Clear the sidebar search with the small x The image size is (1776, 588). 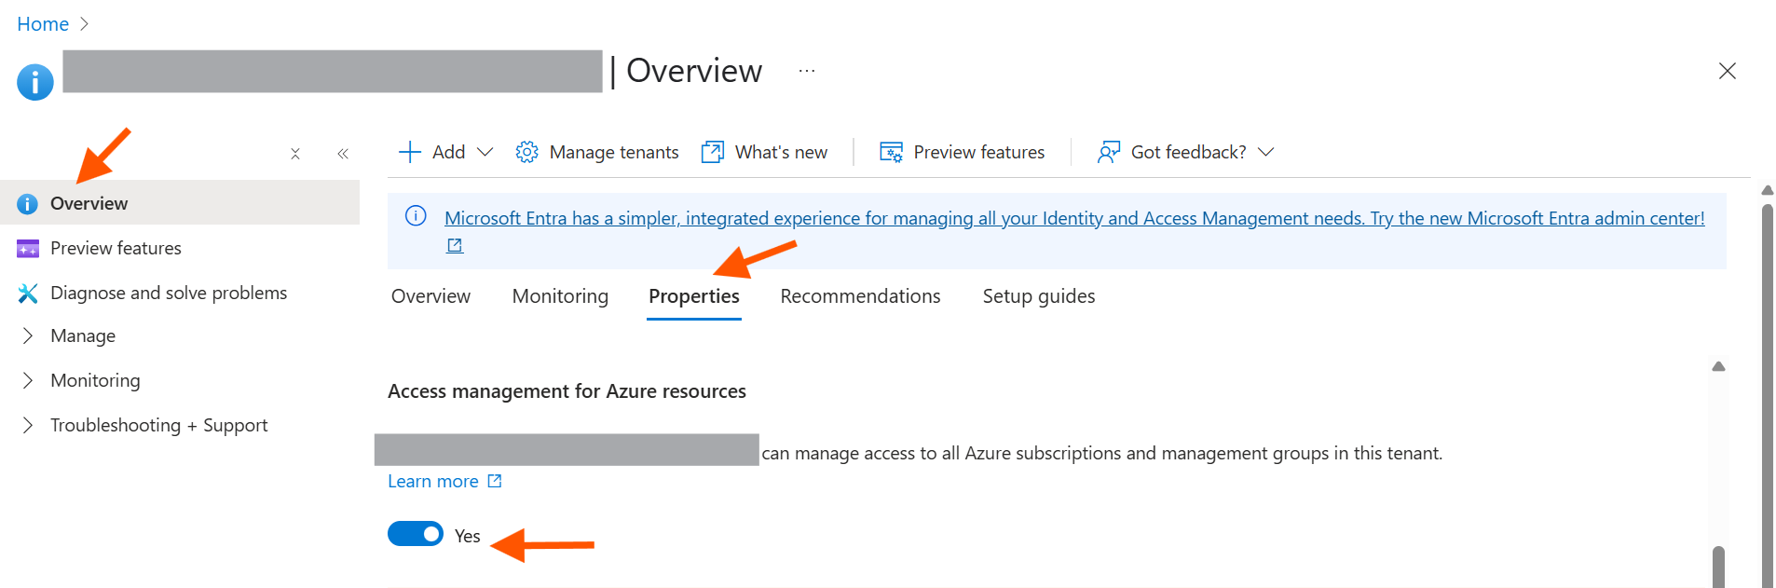[295, 154]
